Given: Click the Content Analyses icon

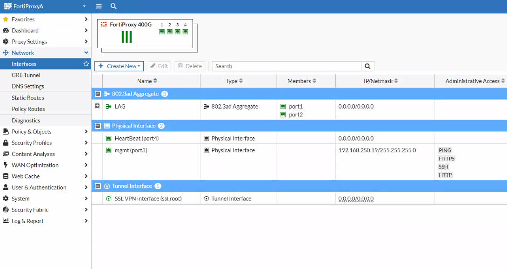Looking at the screenshot, I should (6, 154).
